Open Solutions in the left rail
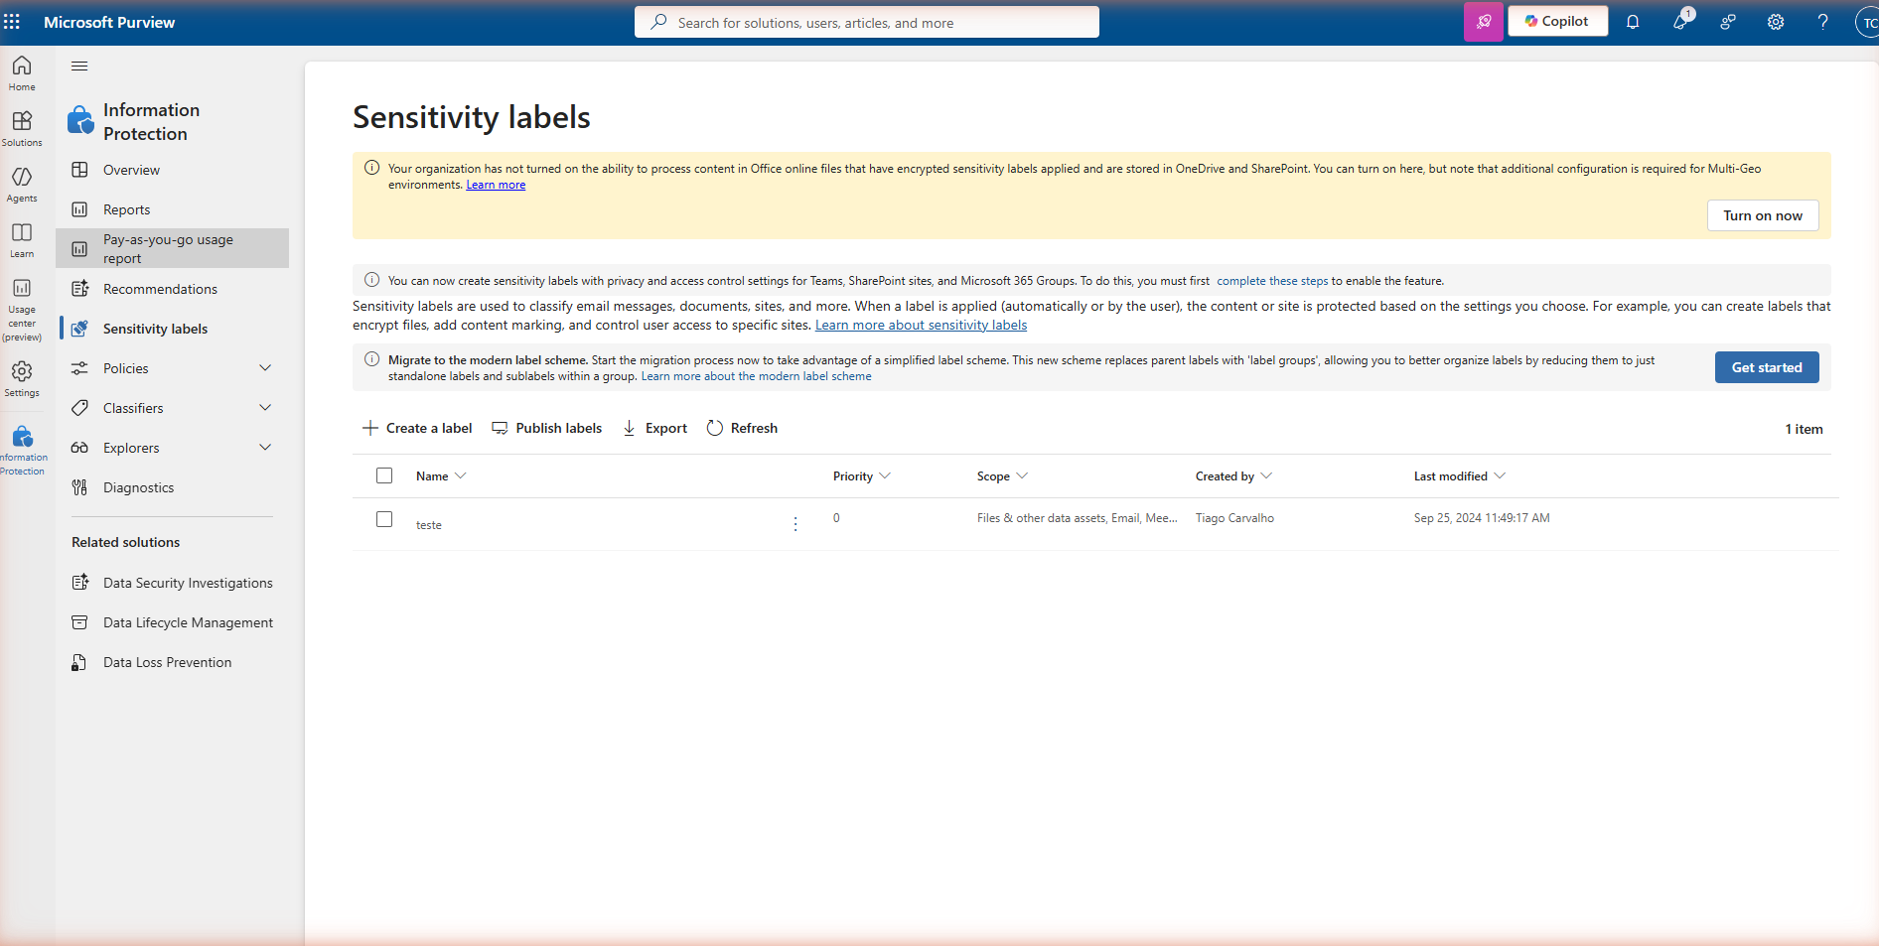The image size is (1879, 946). click(x=22, y=128)
